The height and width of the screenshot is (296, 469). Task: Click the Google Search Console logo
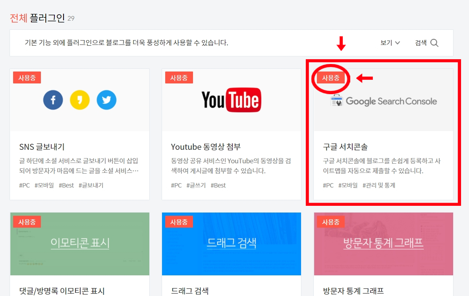point(383,101)
